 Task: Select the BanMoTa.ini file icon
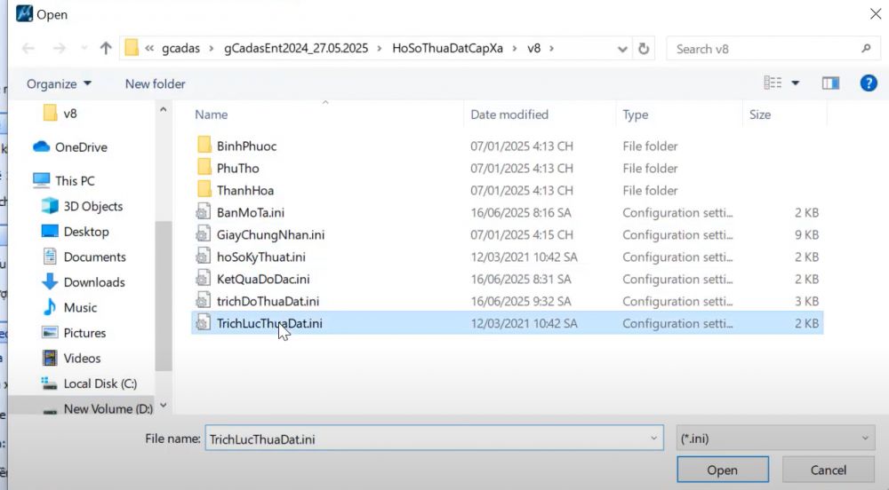(x=204, y=213)
